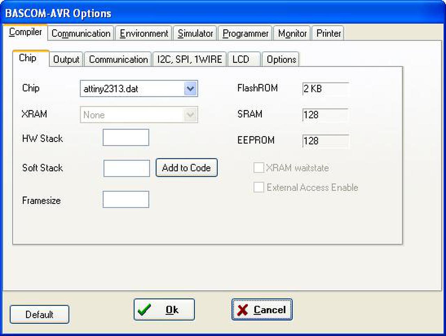The height and width of the screenshot is (336, 446).
Task: Open the top-row Communication tab
Action: (81, 33)
